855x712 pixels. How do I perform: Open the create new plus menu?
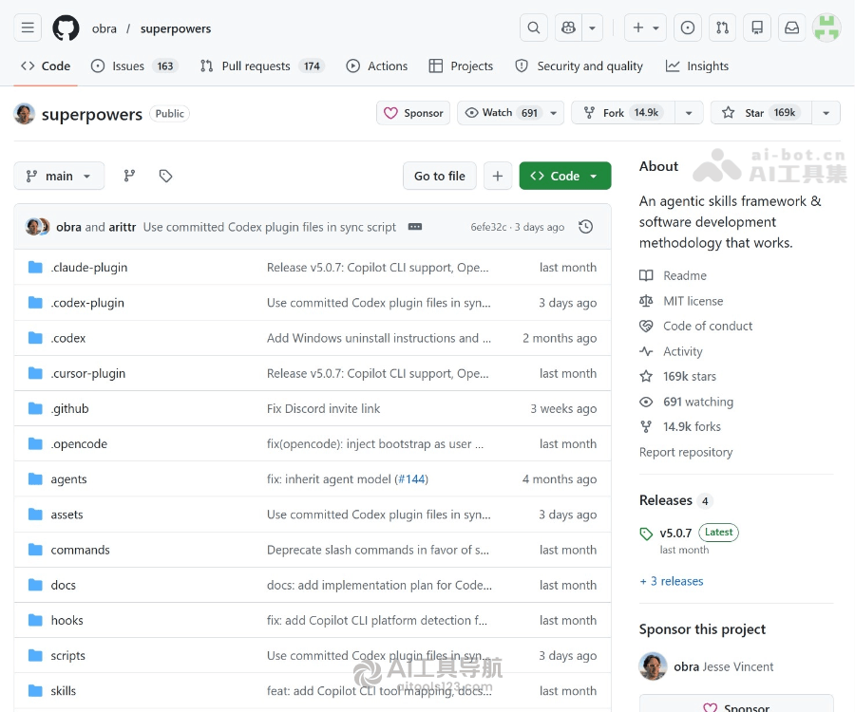tap(645, 28)
